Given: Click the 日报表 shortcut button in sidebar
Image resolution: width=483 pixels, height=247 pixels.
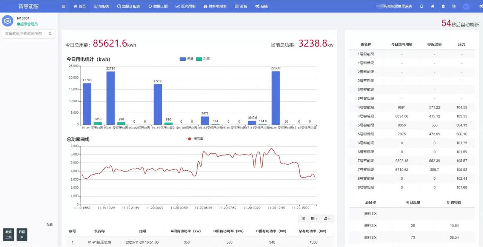Looking at the screenshot, I should point(22,235).
